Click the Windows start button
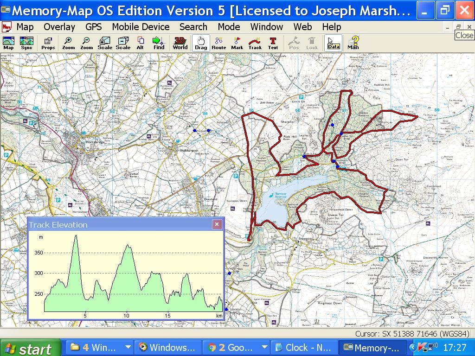475x356 pixels. click(x=30, y=348)
